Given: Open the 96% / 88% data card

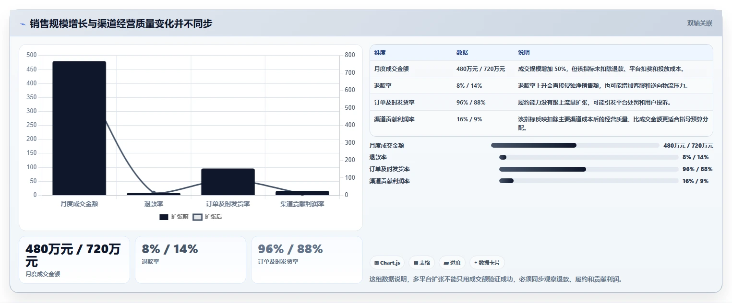Looking at the screenshot, I should coord(307,260).
